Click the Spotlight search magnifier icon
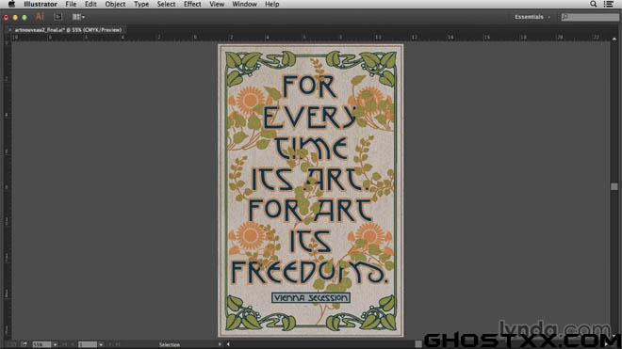The height and width of the screenshot is (349, 622). tap(593, 4)
